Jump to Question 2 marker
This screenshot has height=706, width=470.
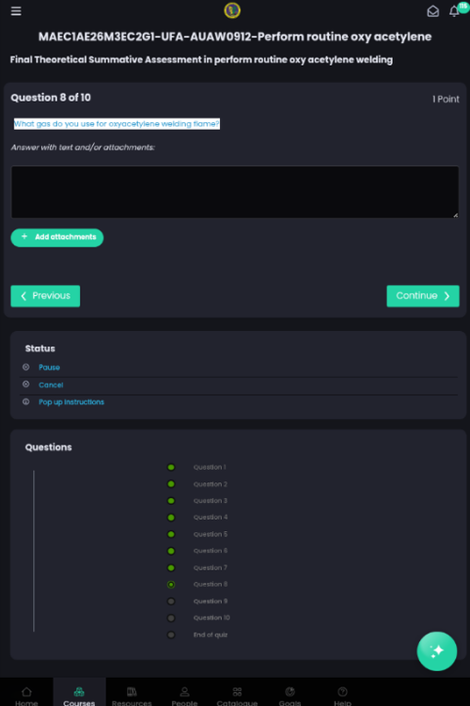pos(171,484)
